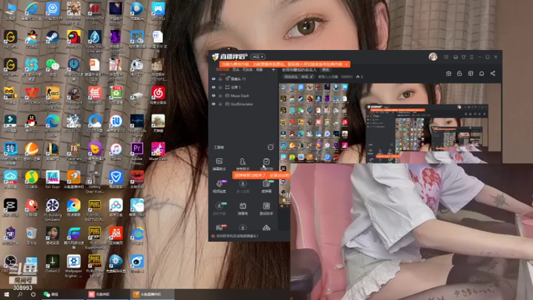Open the skin shirt icon in title bar
This screenshot has height=300, width=533.
(x=463, y=57)
